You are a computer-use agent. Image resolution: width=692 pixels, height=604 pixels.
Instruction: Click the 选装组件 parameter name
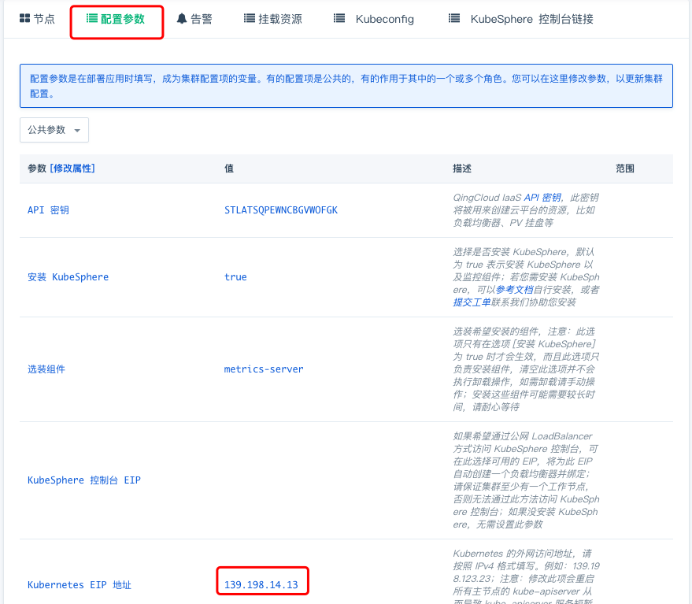(46, 369)
